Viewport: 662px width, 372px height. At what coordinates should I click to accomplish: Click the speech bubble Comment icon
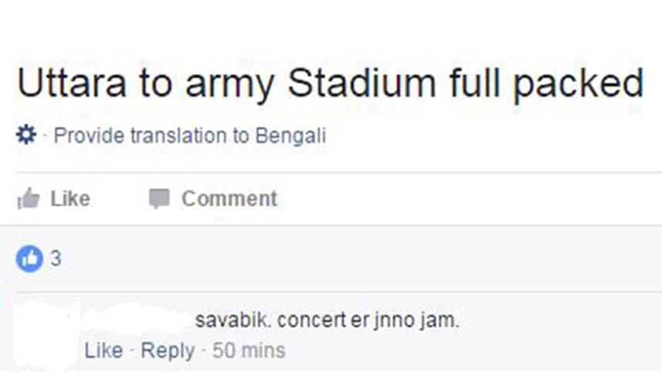[160, 199]
